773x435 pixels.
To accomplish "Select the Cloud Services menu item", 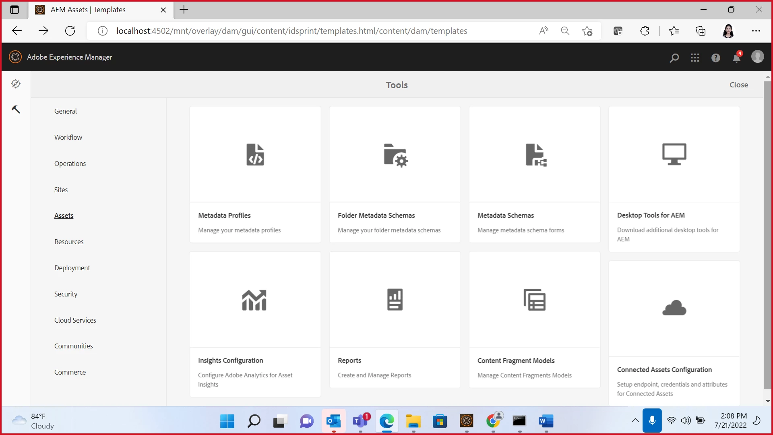I will click(75, 320).
